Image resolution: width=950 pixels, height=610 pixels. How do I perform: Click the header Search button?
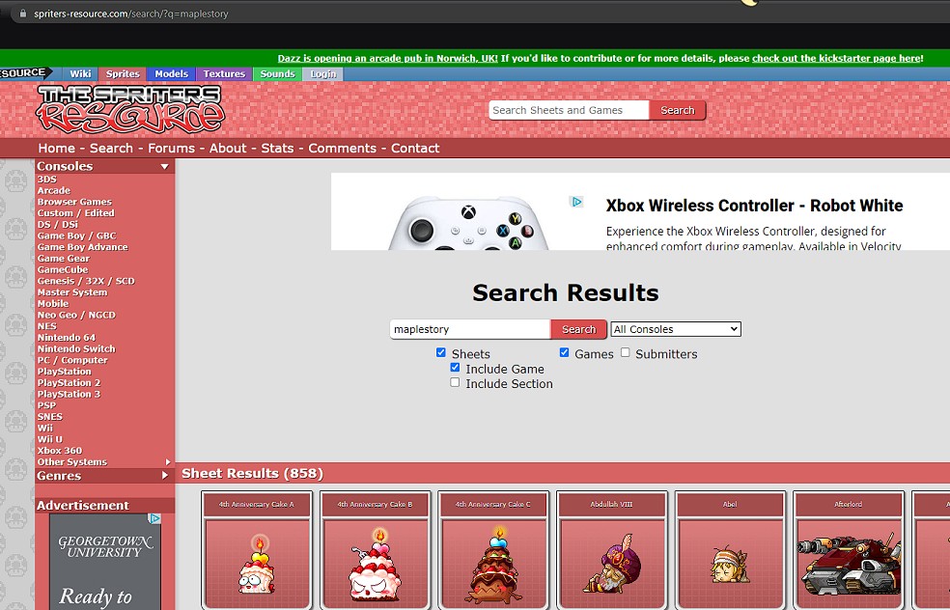pos(678,110)
